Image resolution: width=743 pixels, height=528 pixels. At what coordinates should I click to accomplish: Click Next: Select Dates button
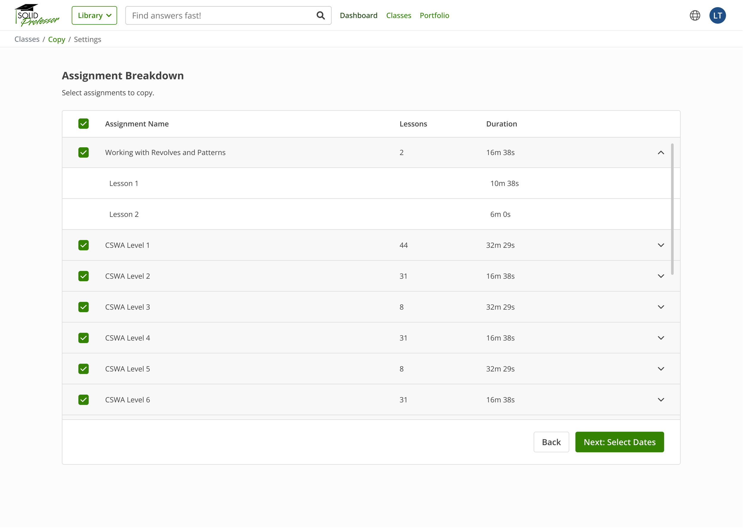point(619,442)
